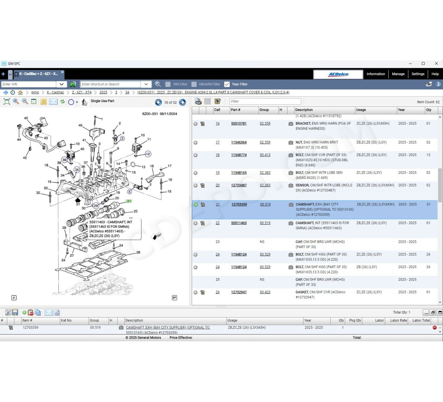
Task: Click the zoom in magnifier icon
Action: click(16, 102)
